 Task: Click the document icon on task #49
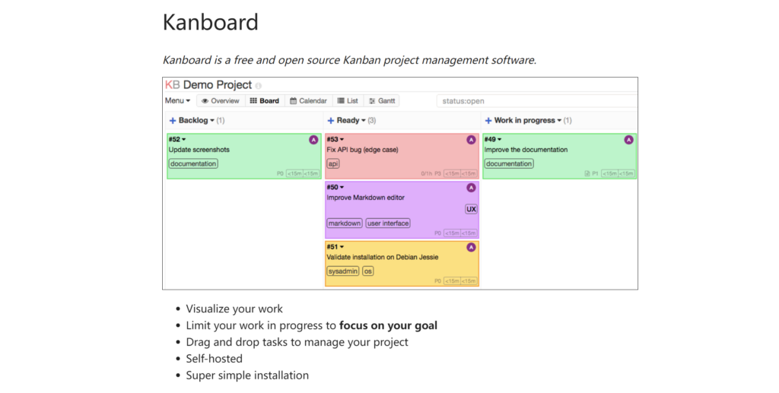click(587, 173)
